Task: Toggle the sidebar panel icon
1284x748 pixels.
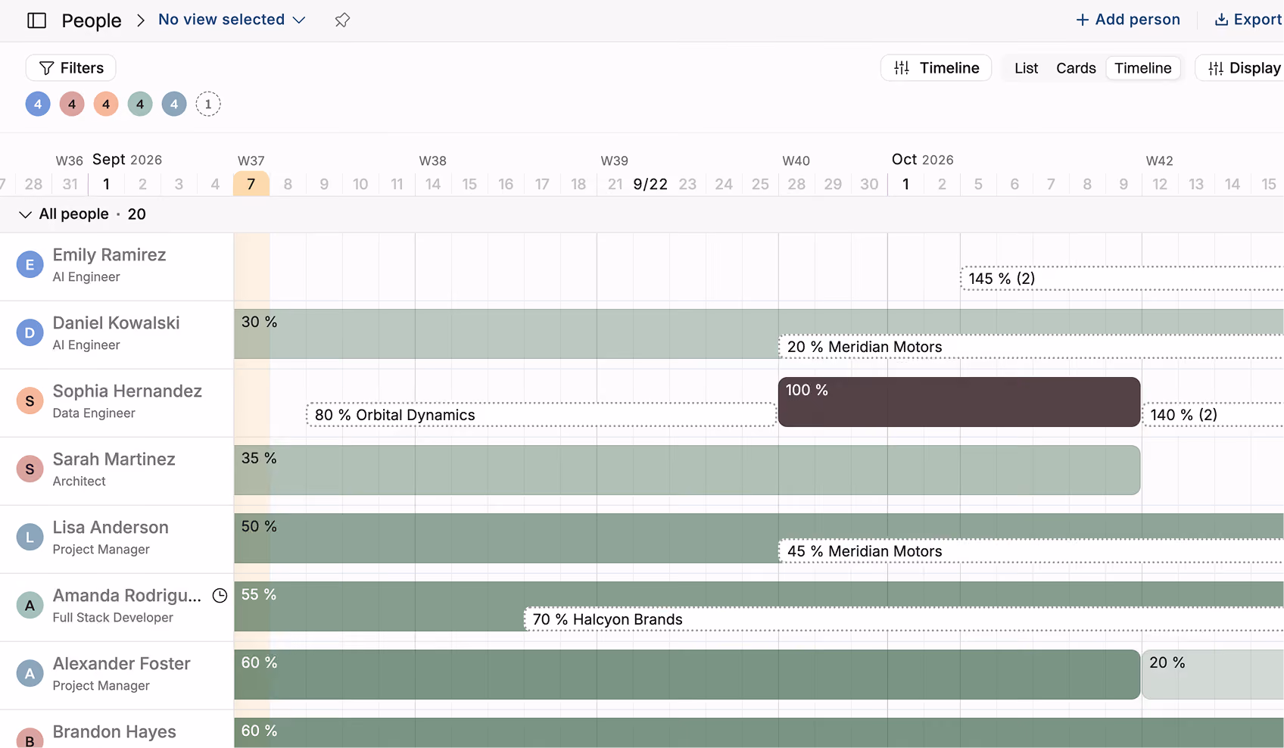Action: click(36, 20)
